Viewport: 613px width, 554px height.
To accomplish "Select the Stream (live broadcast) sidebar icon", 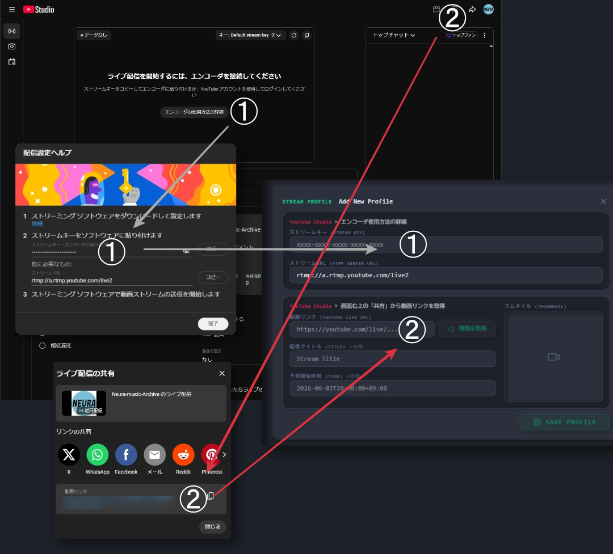I will (12, 31).
